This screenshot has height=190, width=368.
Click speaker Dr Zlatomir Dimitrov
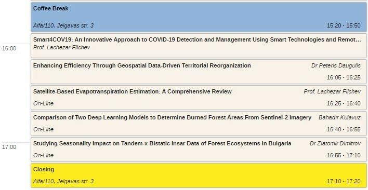pyautogui.click(x=335, y=143)
